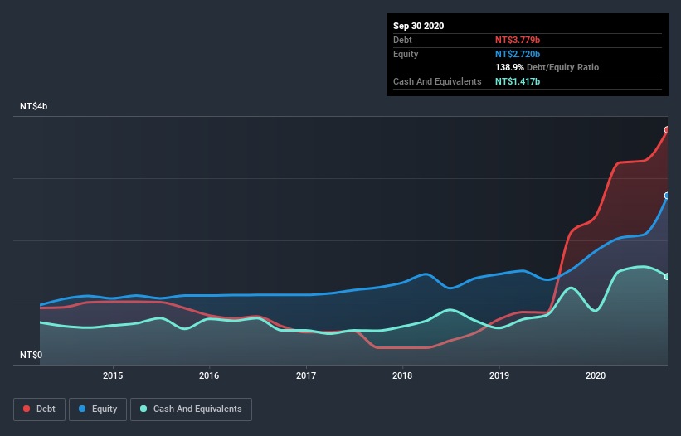Click the NT$1.417b cash value
The image size is (681, 436).
(x=518, y=81)
